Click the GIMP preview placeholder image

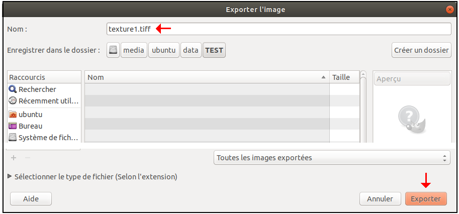click(412, 118)
